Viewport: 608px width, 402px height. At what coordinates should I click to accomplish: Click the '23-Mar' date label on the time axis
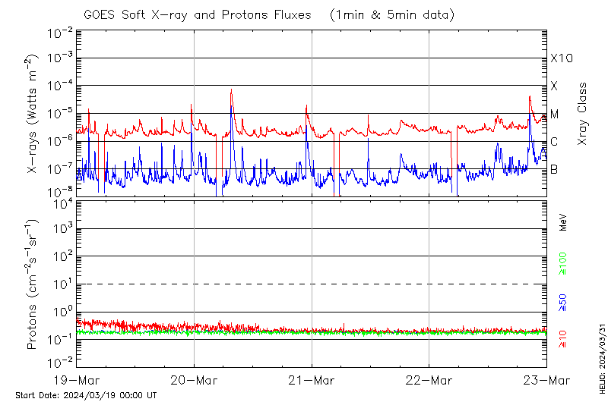[x=546, y=380]
